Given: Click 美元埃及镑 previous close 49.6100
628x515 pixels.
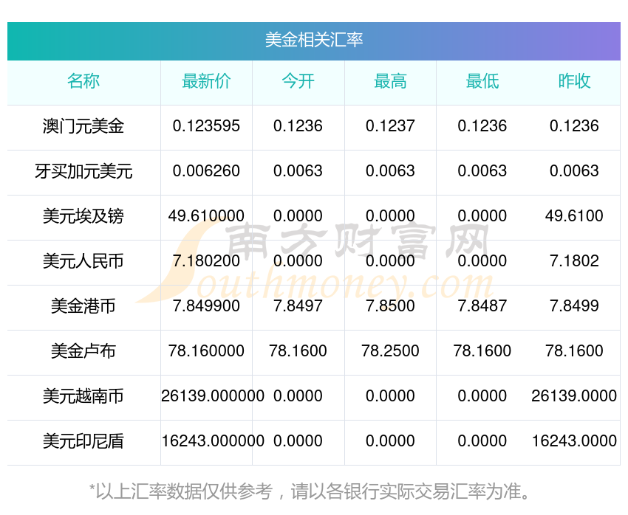Looking at the screenshot, I should click(574, 216).
